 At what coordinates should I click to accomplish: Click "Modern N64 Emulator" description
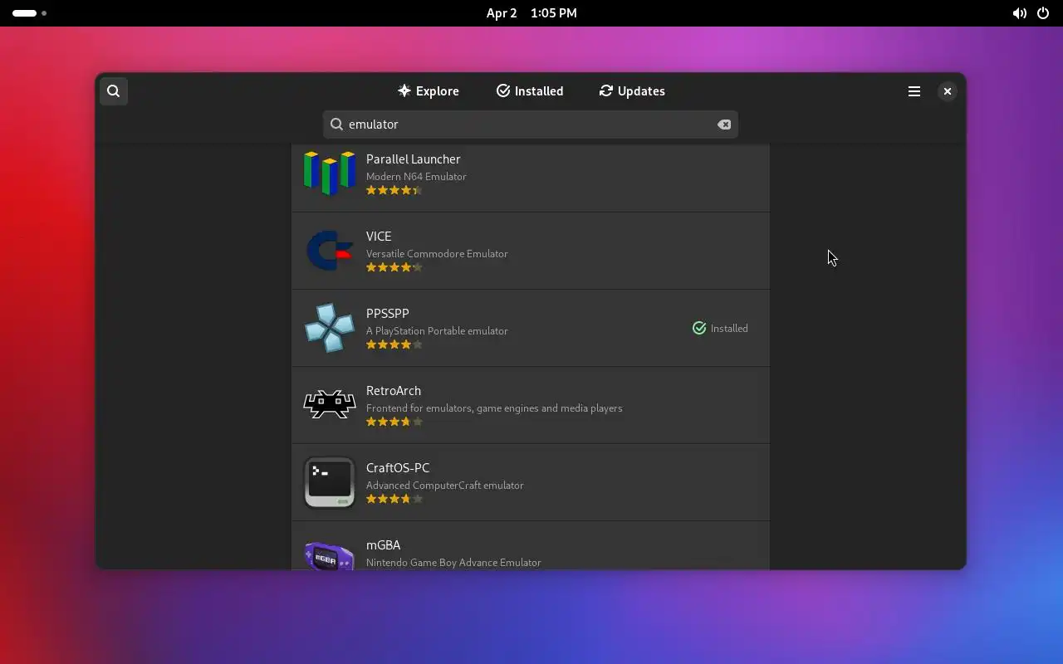(416, 177)
